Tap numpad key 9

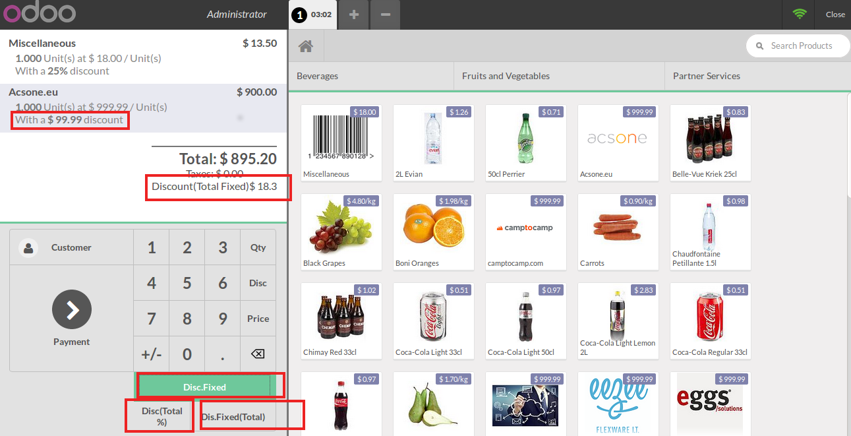(223, 319)
